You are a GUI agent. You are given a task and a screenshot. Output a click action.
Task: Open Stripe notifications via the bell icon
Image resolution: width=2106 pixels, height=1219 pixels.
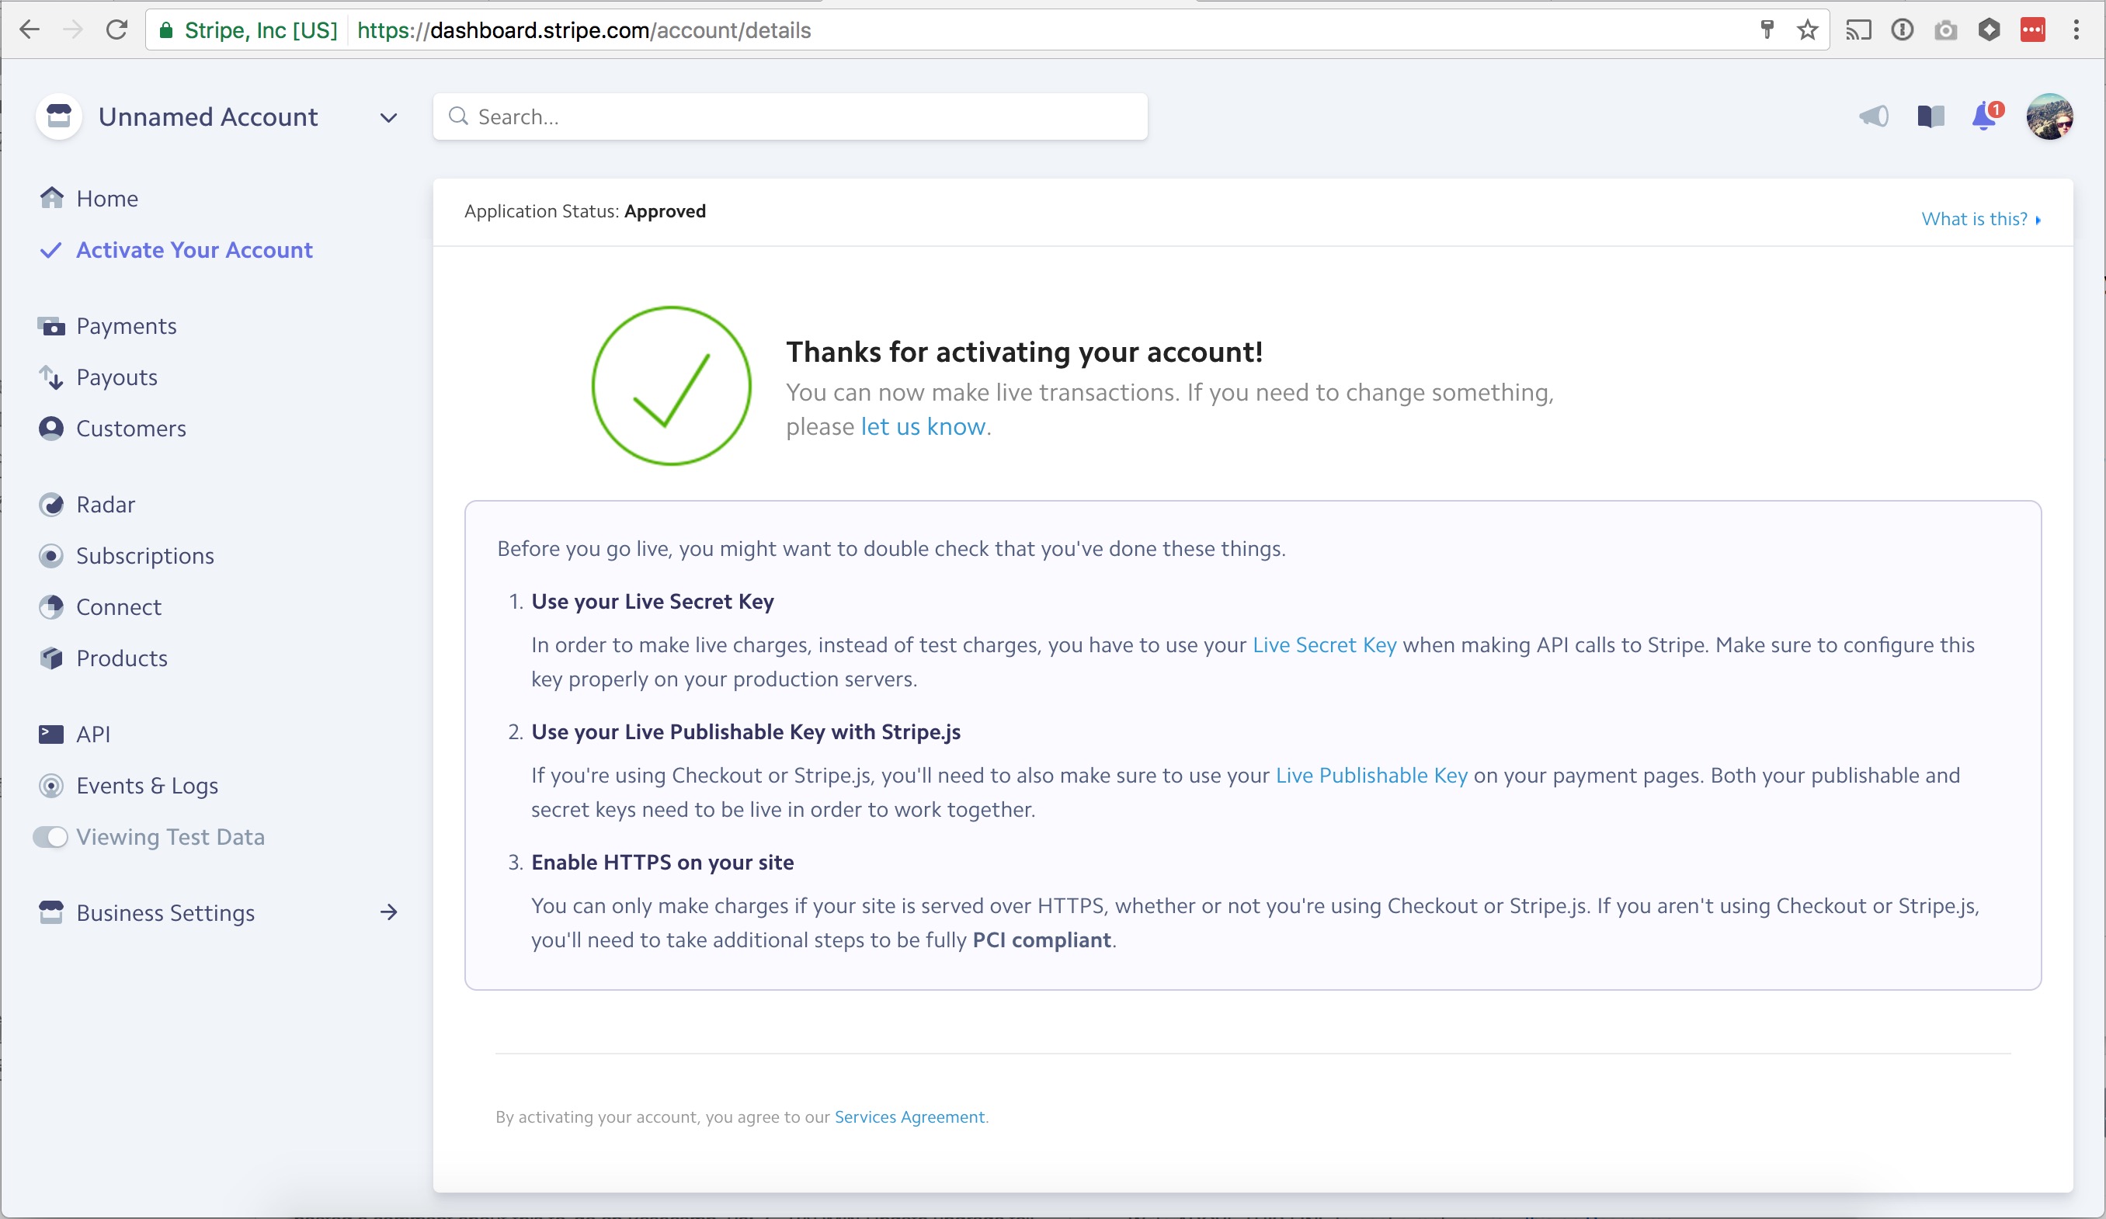click(1984, 117)
